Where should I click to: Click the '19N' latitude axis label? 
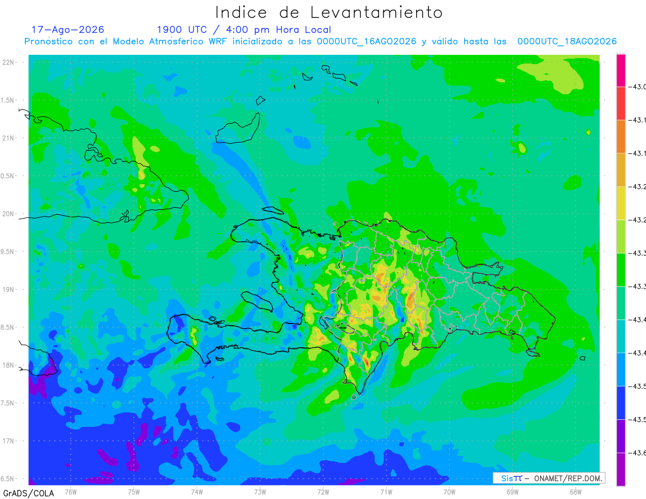9,290
